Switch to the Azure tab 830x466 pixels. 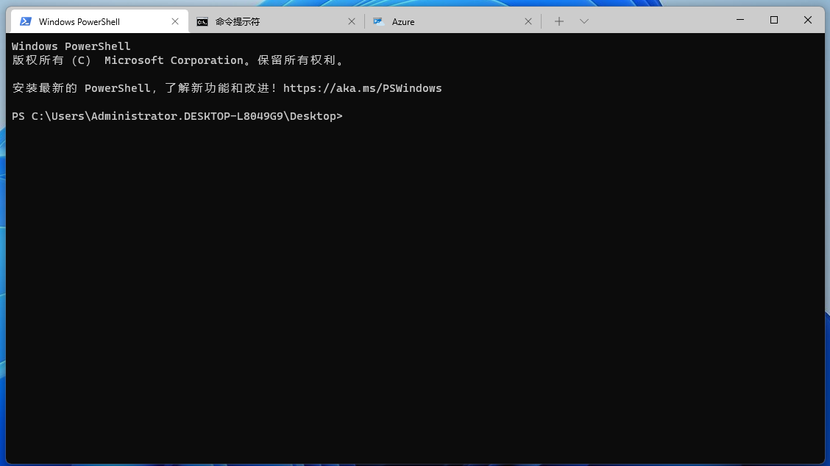[x=453, y=21]
